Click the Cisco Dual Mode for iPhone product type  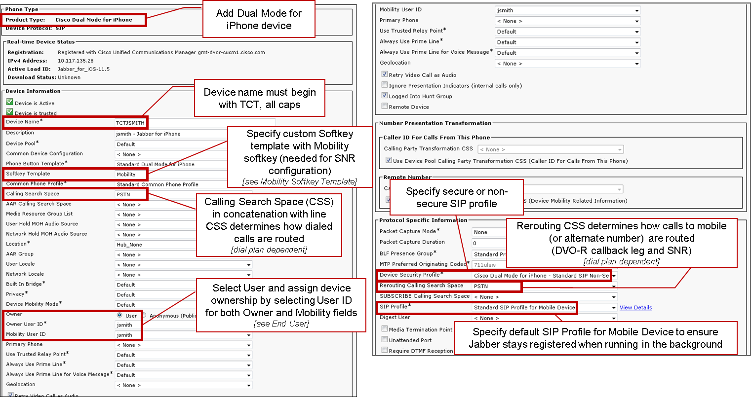click(94, 20)
